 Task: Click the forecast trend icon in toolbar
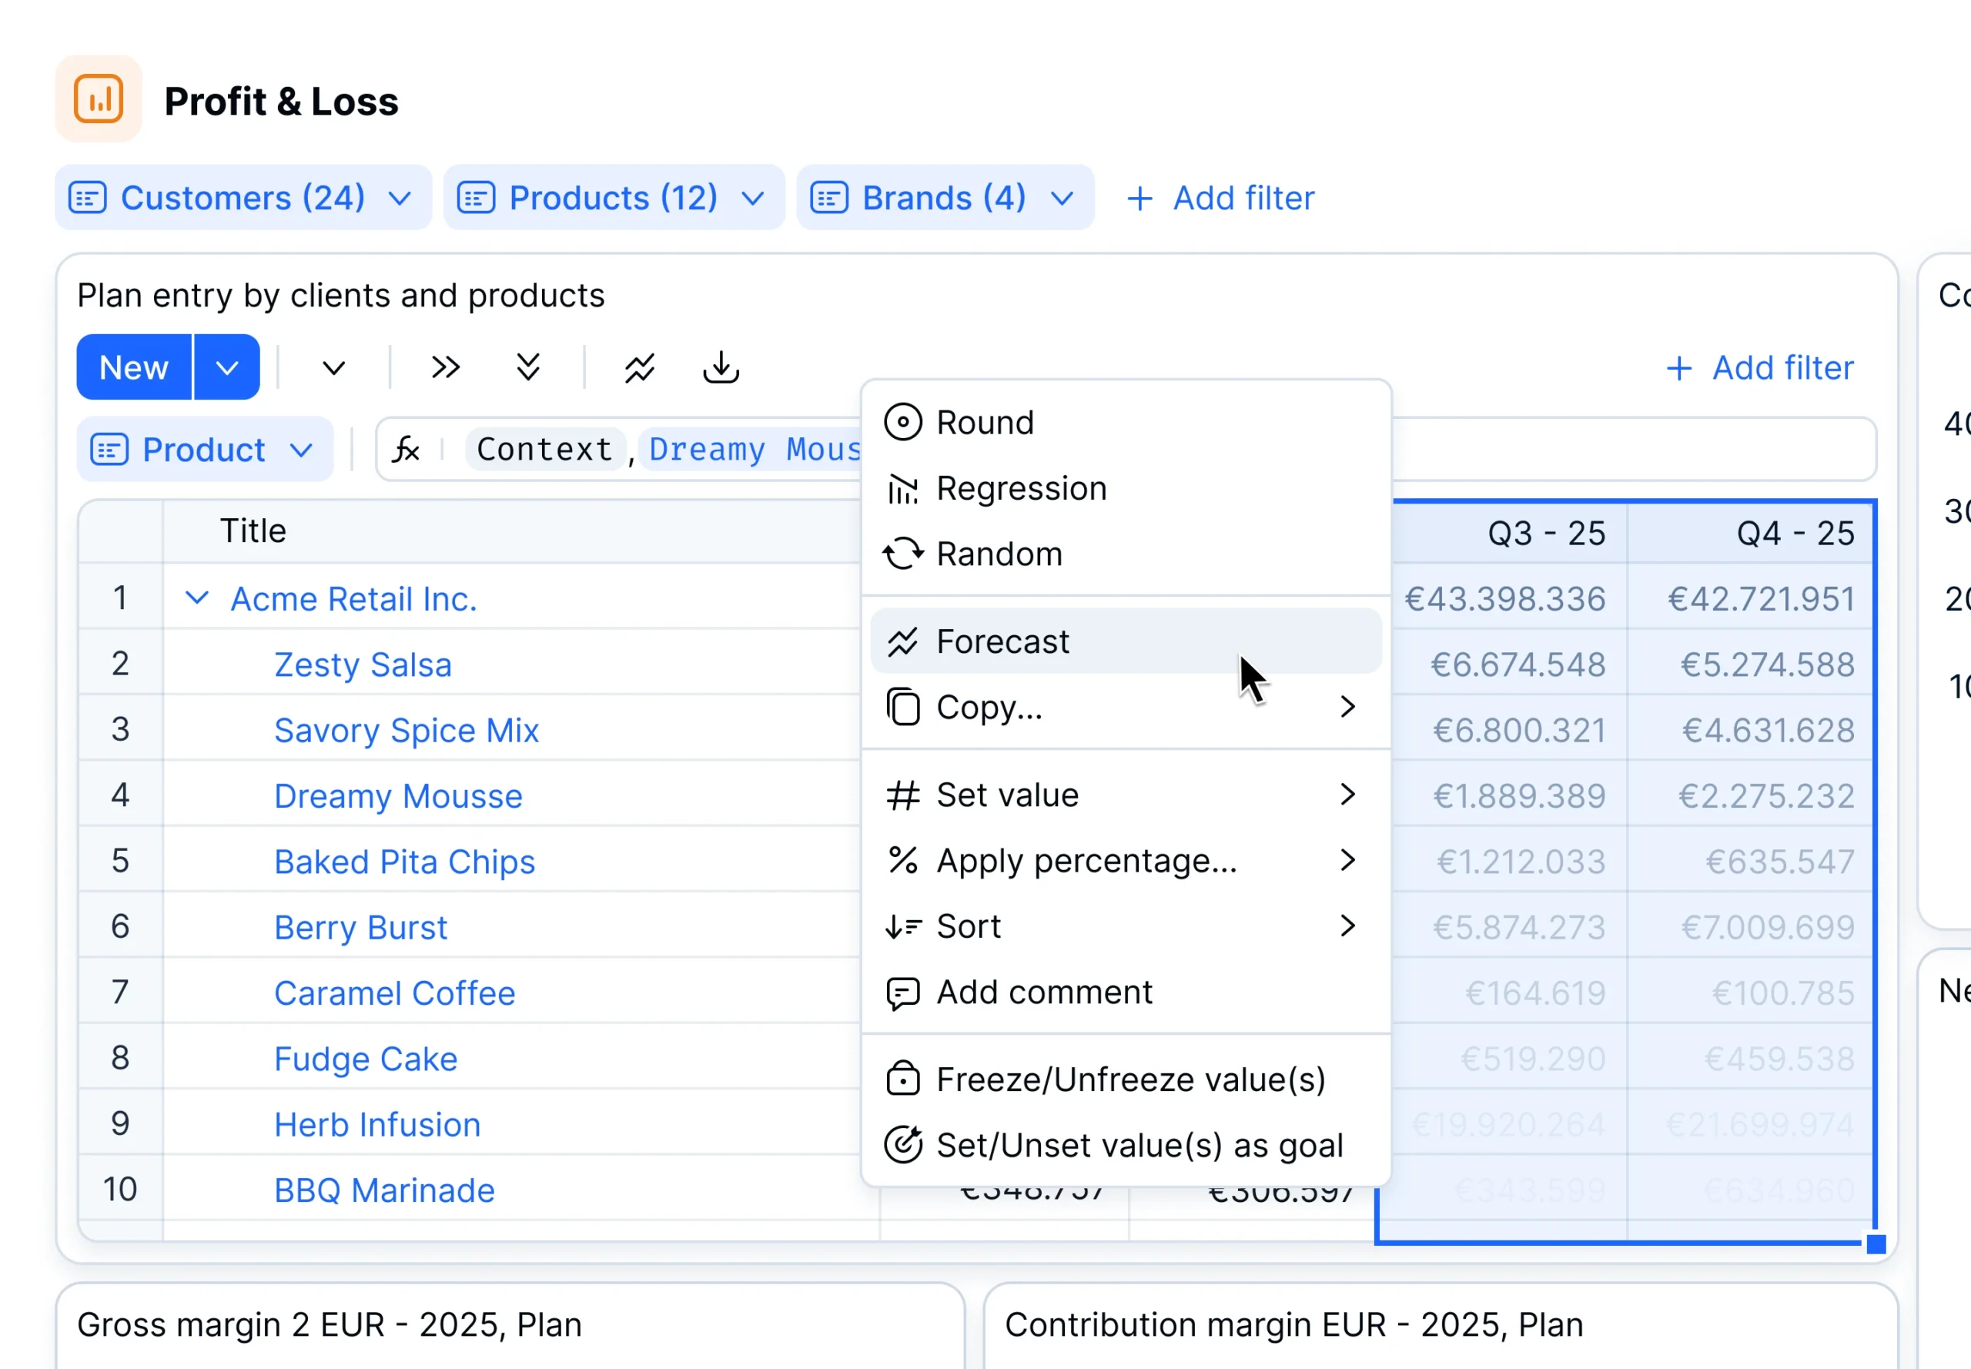tap(639, 367)
